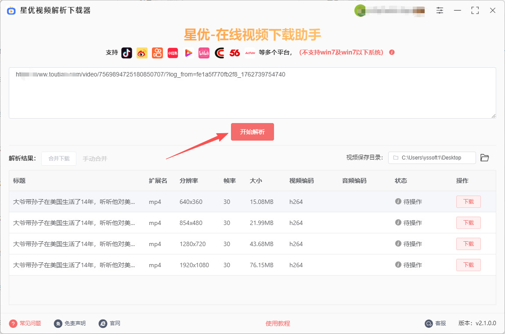The image size is (505, 334).
Task: Click the 免责声明 round icon
Action: [58, 323]
